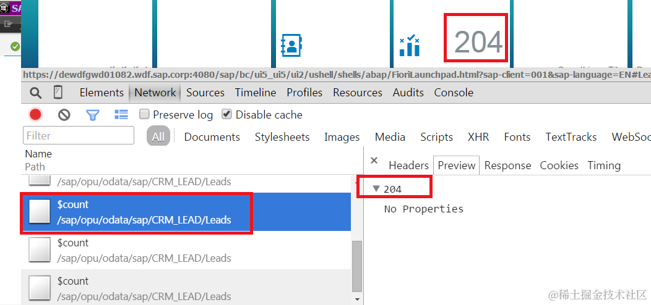Image resolution: width=651 pixels, height=305 pixels.
Task: Open the Profiles panel
Action: pos(304,93)
